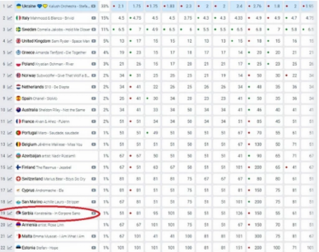This screenshot has height=252, width=319.
Task: Open the odds chart icon for Ukraine
Action: coord(10,6)
